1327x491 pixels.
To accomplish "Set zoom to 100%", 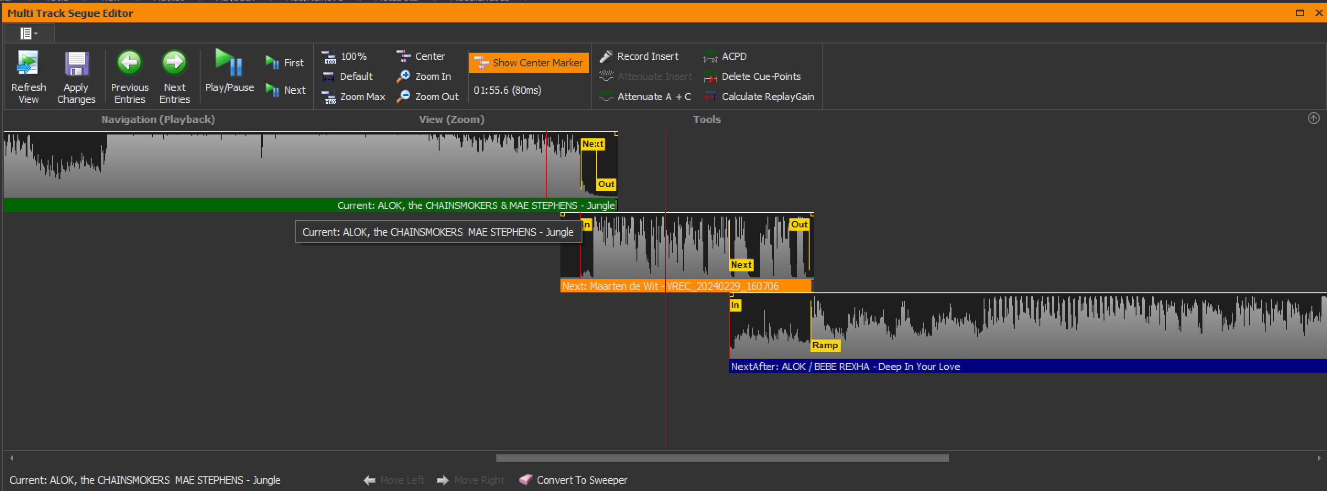I will [344, 57].
